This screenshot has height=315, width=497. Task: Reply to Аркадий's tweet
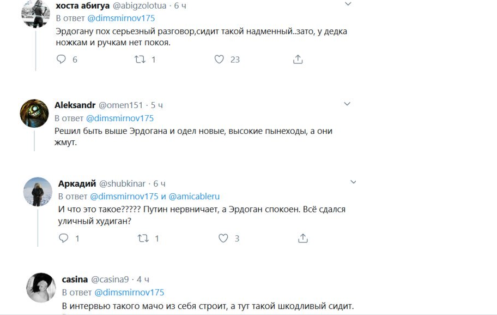click(x=63, y=238)
